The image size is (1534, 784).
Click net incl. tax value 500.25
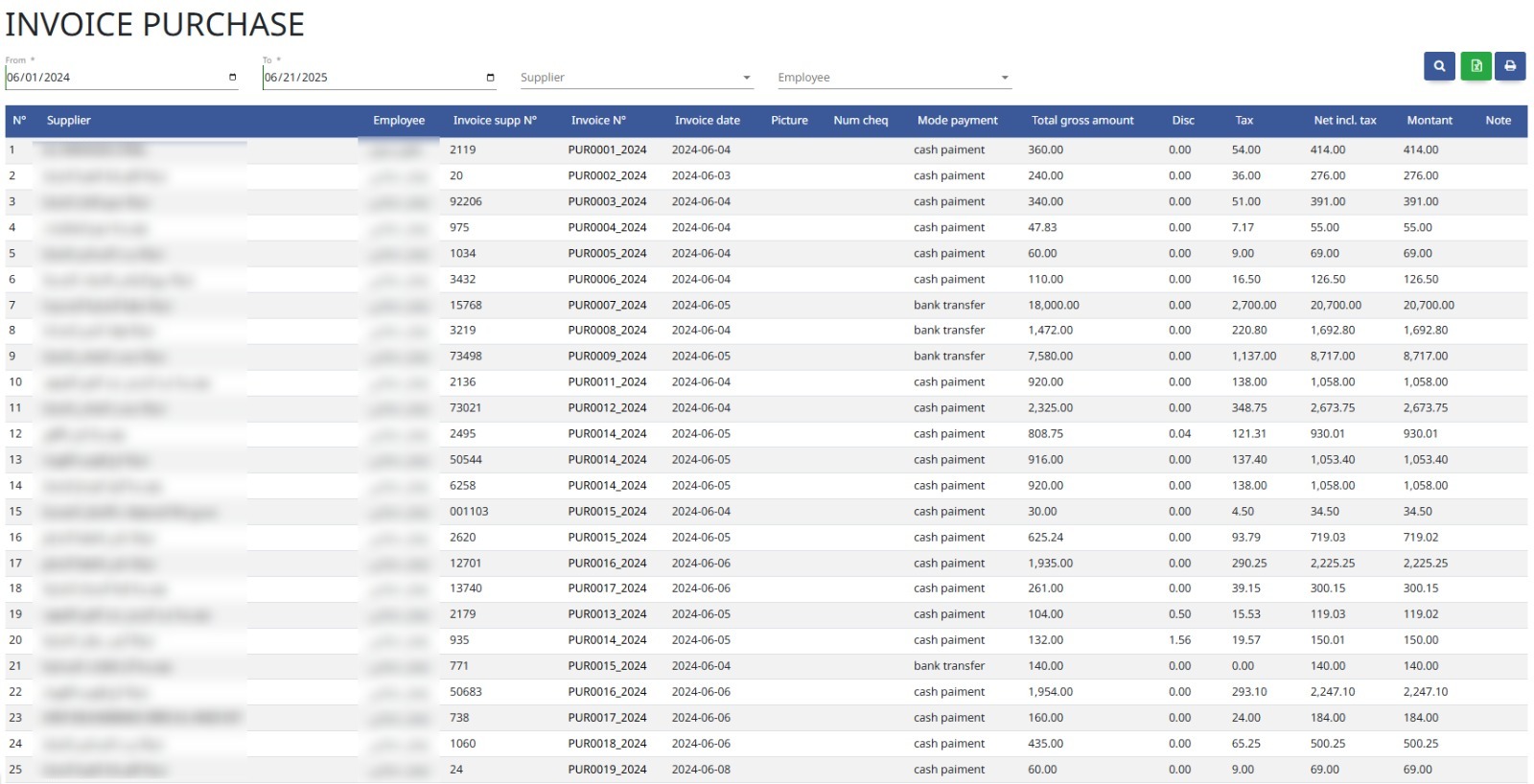click(1328, 744)
